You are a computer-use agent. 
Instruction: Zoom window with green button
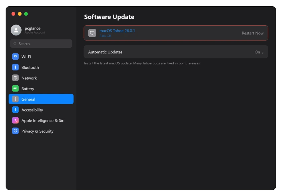(x=26, y=14)
